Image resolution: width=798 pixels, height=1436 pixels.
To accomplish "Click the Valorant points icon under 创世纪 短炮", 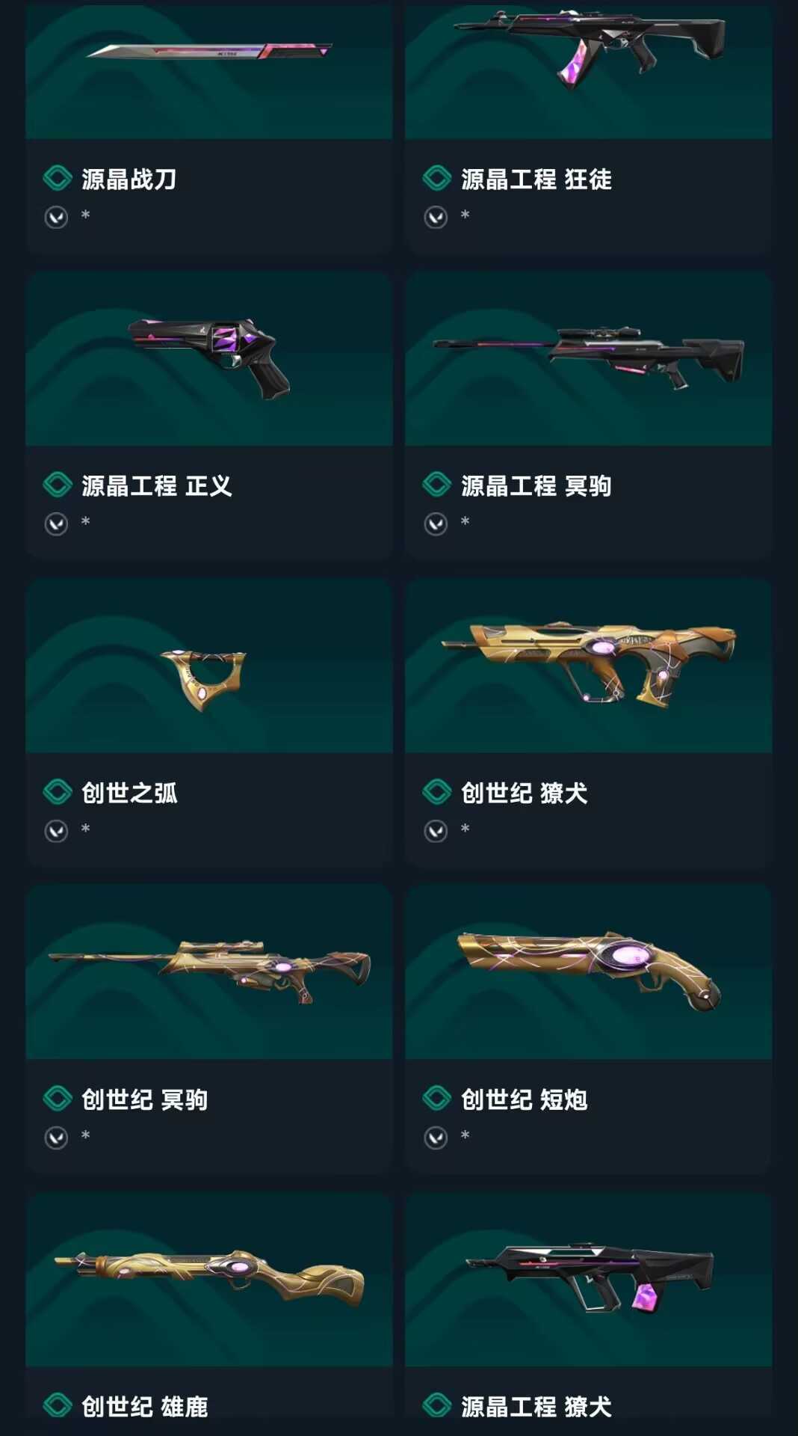I will coord(436,1138).
